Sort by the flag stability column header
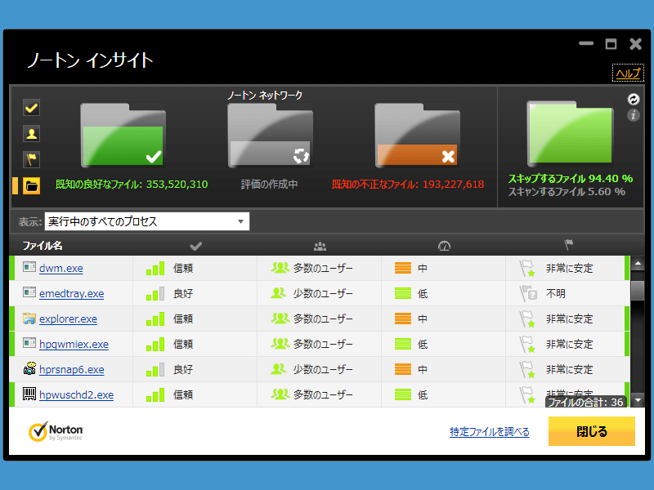Screen dimensions: 654x490 (568, 244)
